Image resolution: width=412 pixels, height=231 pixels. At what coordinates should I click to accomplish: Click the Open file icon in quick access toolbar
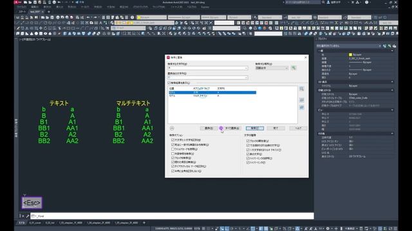click(30, 2)
